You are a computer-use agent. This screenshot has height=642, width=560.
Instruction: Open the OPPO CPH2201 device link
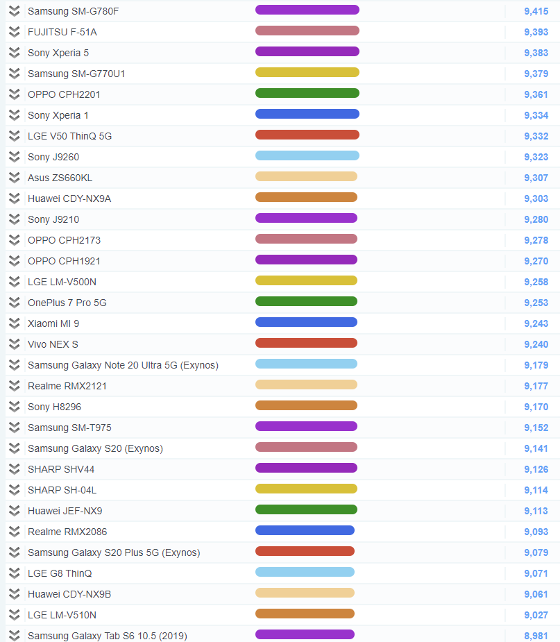[x=64, y=94]
